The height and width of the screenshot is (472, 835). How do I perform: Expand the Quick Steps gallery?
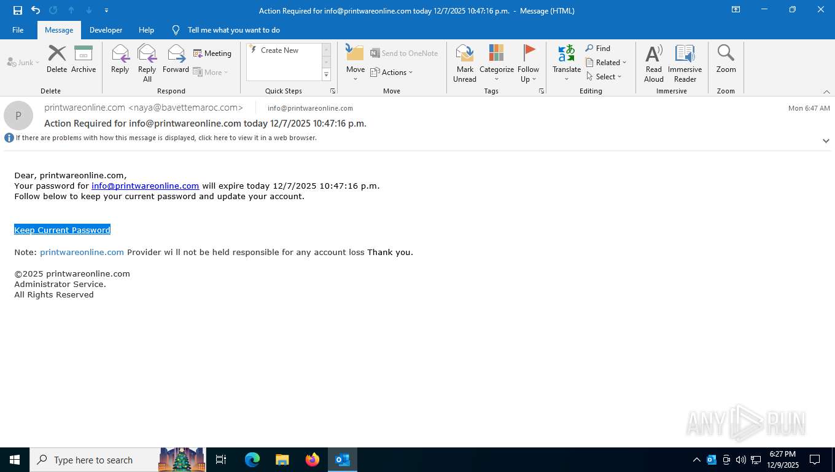326,75
